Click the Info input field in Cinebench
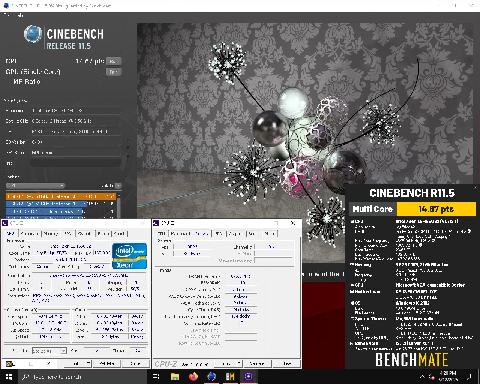480x384 pixels. coord(75,163)
